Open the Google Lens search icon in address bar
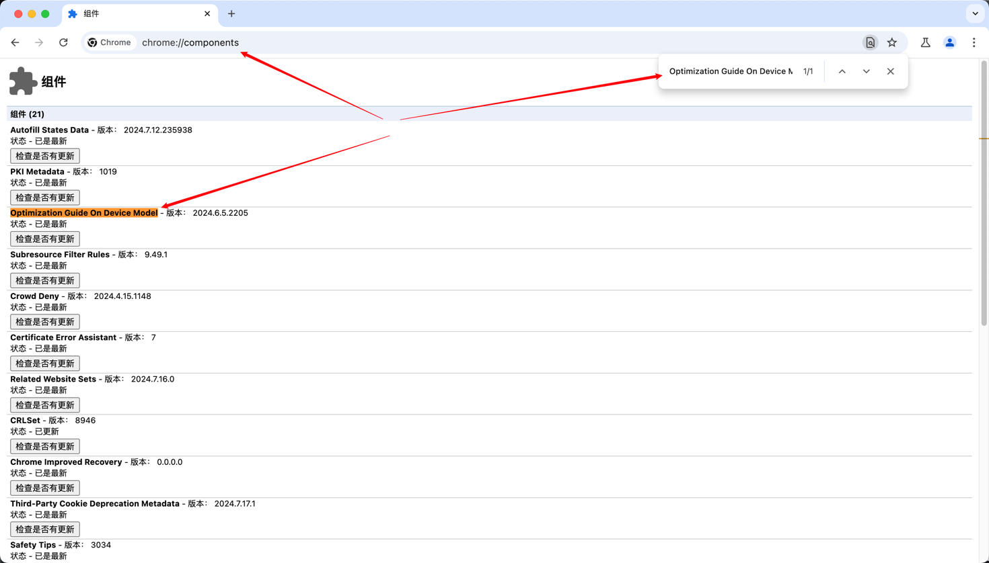The image size is (989, 563). [870, 42]
